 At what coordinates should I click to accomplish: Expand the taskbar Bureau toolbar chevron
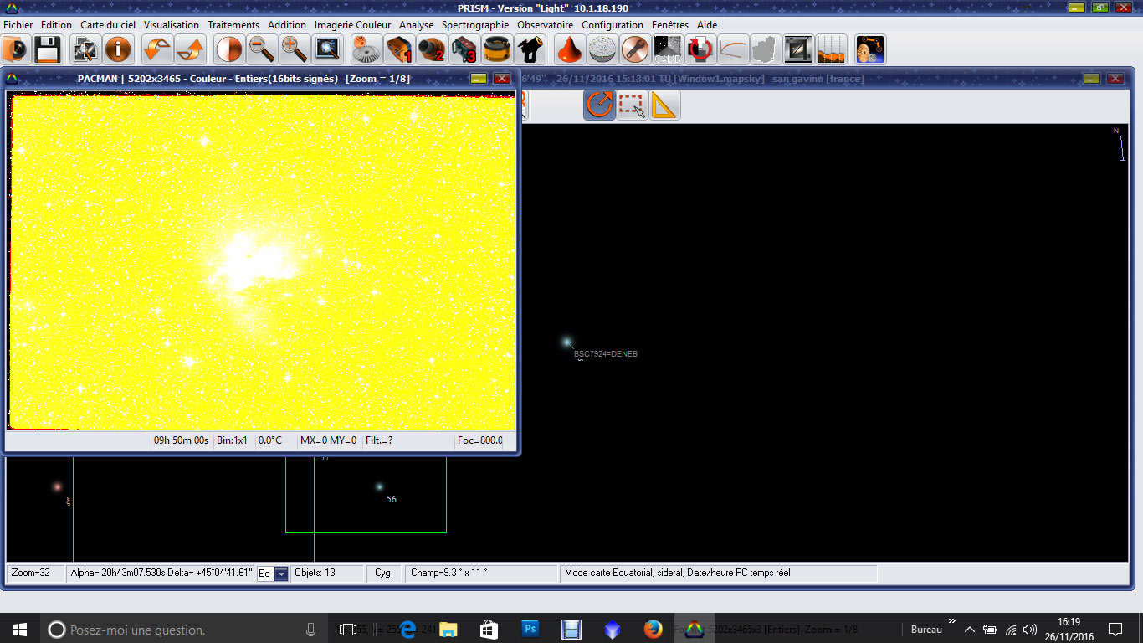pos(951,621)
